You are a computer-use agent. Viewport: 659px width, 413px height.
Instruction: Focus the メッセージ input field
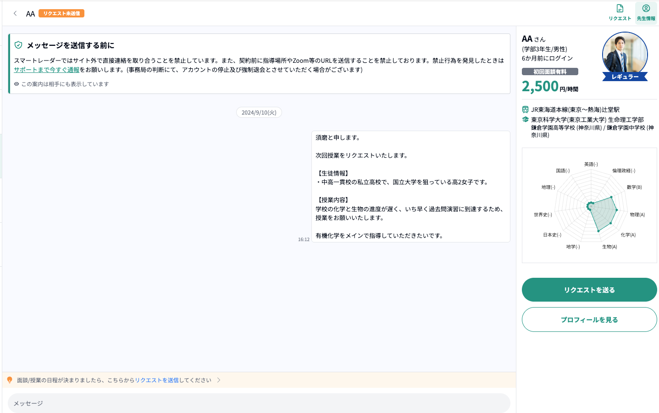tap(259, 403)
